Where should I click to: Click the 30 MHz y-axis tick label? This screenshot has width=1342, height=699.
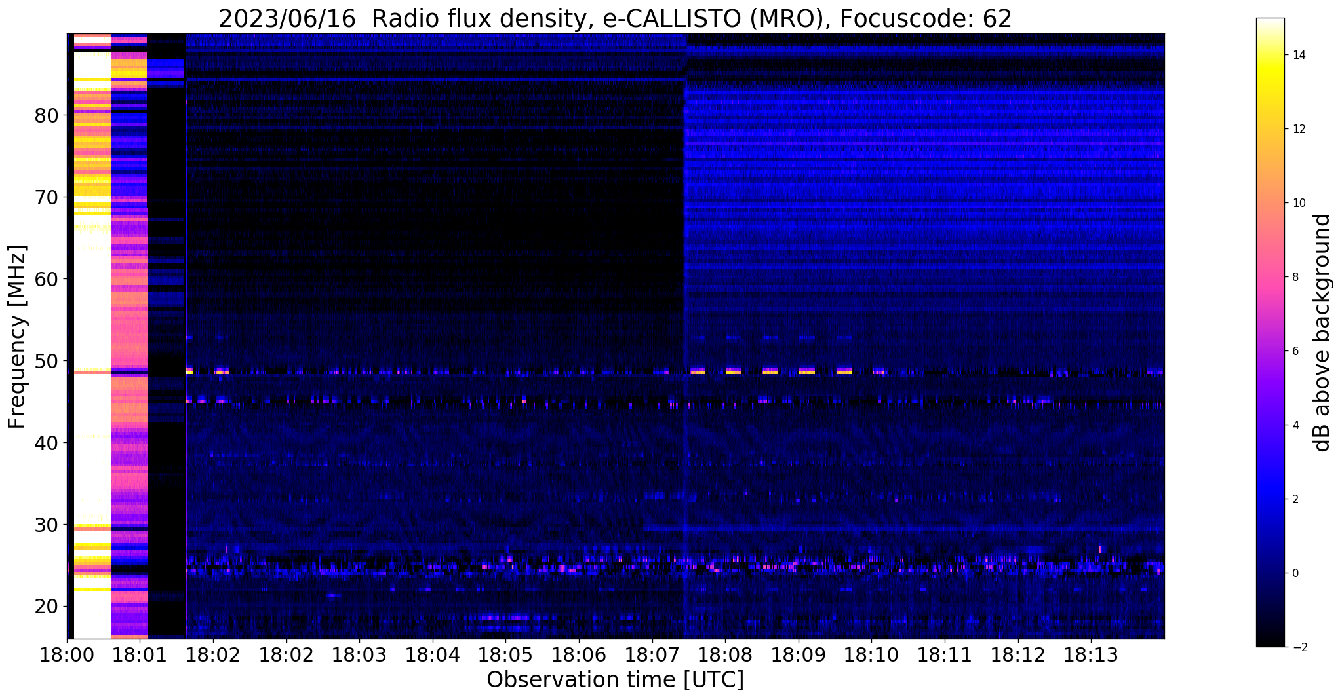(47, 525)
